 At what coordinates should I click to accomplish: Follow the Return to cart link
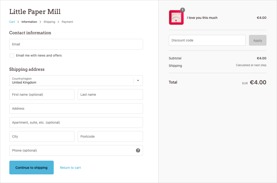coord(70,168)
